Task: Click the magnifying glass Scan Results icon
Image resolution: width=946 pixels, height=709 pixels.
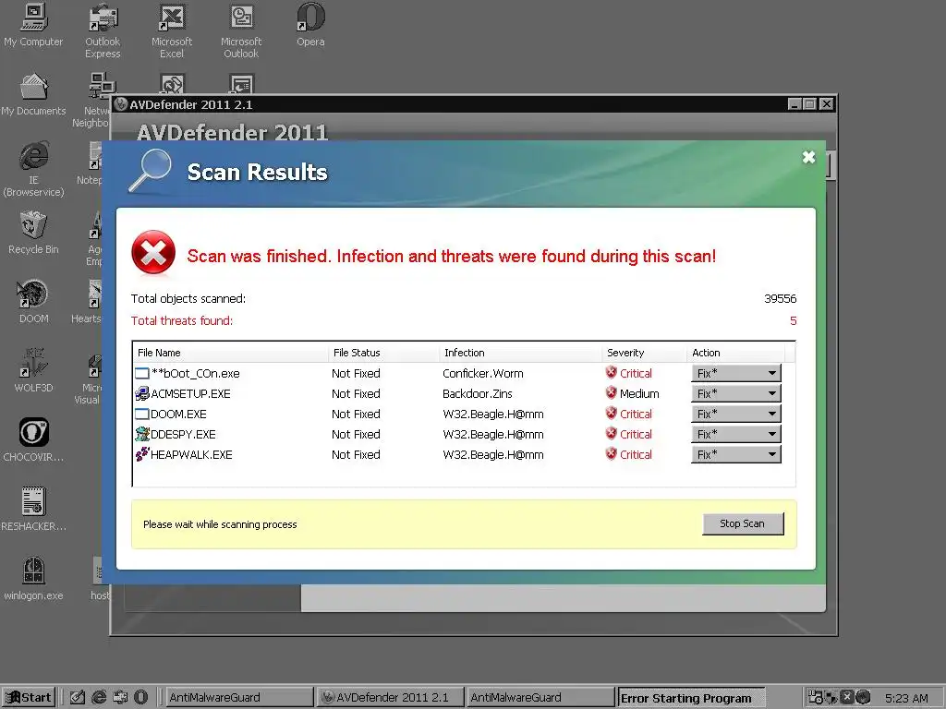Action: pyautogui.click(x=150, y=171)
